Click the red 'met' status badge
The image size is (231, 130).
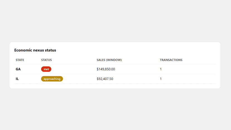click(x=46, y=69)
